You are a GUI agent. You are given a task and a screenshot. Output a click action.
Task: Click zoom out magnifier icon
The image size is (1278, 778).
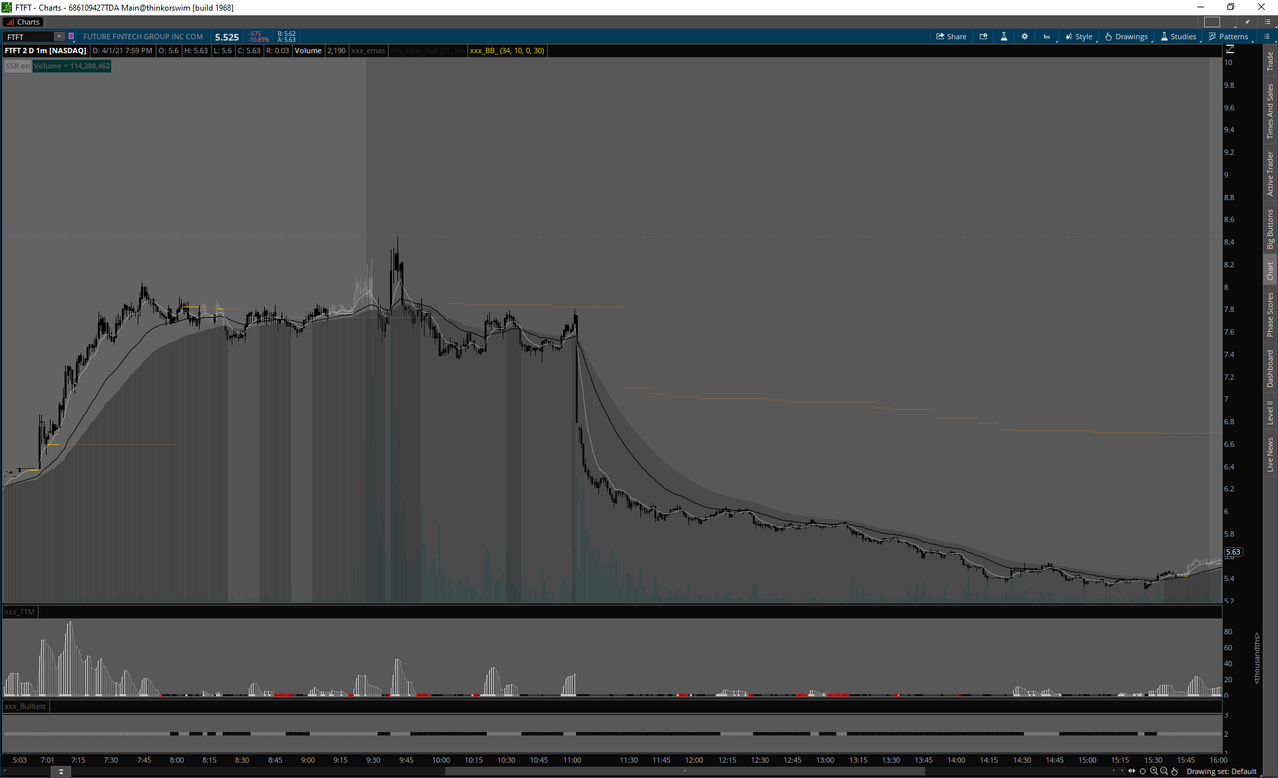1164,771
